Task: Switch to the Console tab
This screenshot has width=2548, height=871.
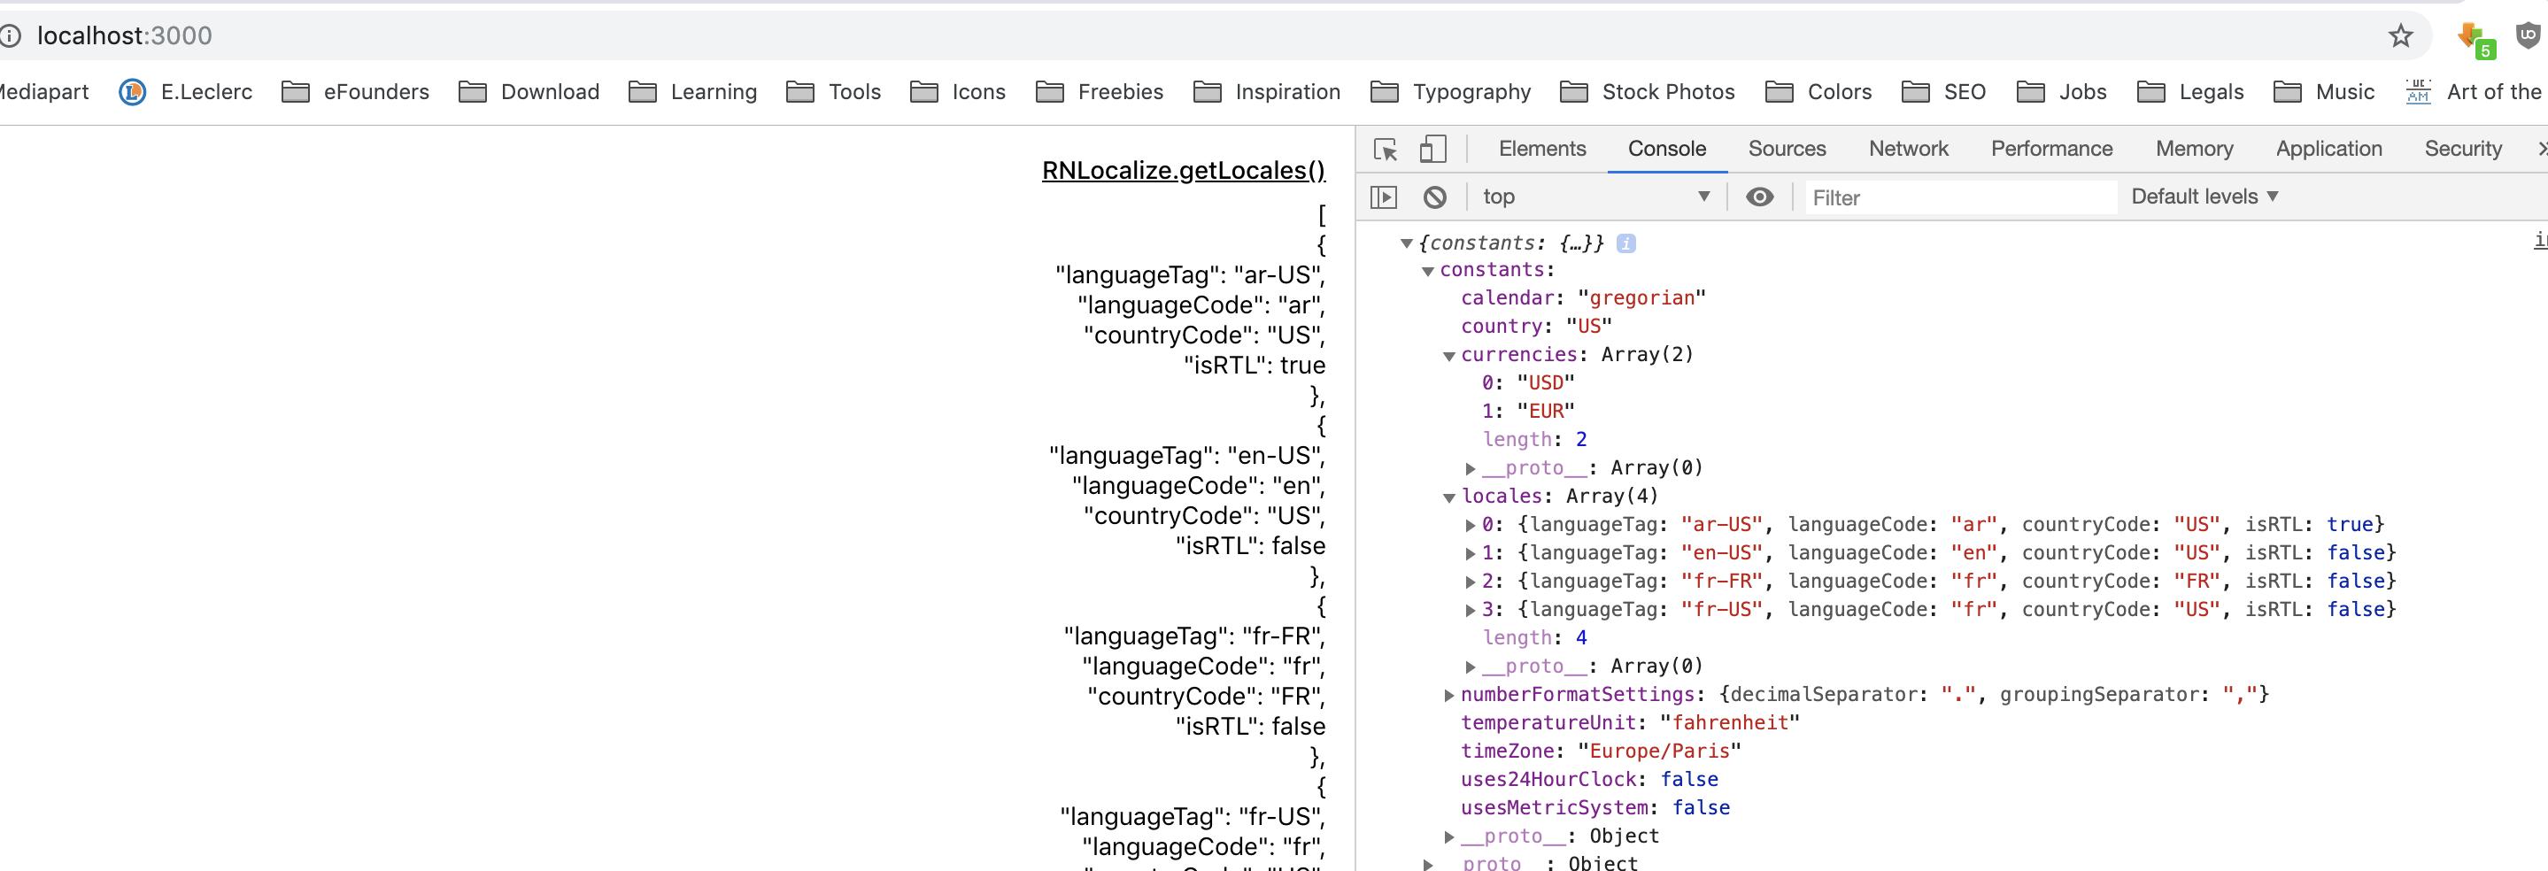Action: (x=1667, y=149)
